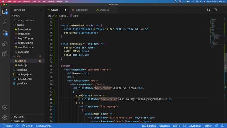Viewport: 227px width, 128px height.
Task: Select language mode JavaScript
Action: (x=195, y=126)
